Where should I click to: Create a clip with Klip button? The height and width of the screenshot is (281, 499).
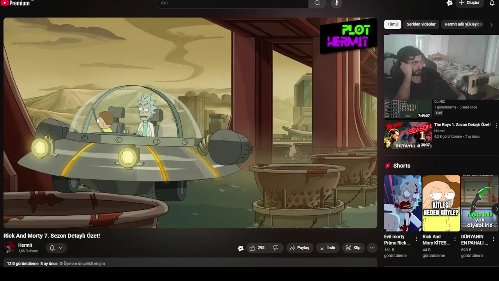point(353,248)
